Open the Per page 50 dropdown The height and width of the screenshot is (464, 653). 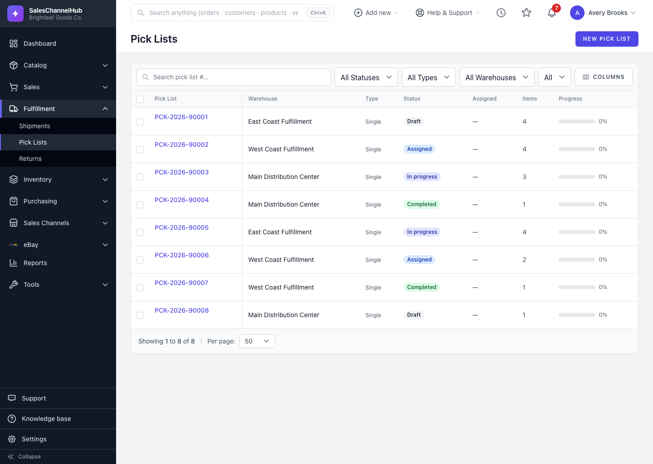[257, 341]
